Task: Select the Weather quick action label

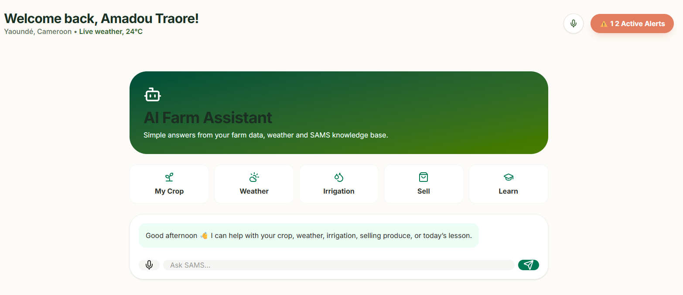Action: coord(254,191)
